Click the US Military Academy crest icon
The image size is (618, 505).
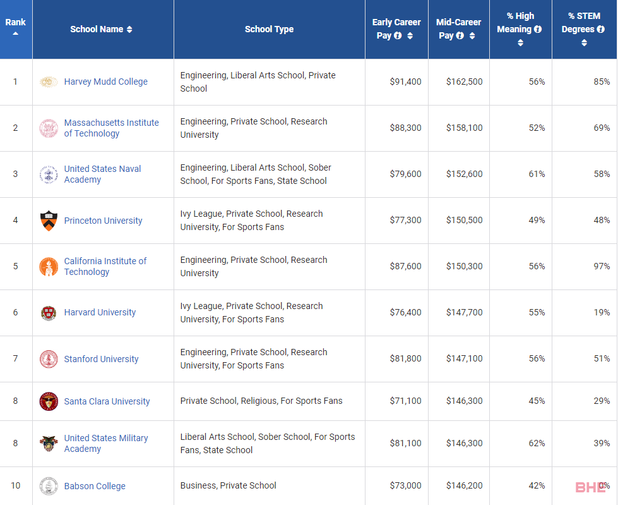(49, 444)
